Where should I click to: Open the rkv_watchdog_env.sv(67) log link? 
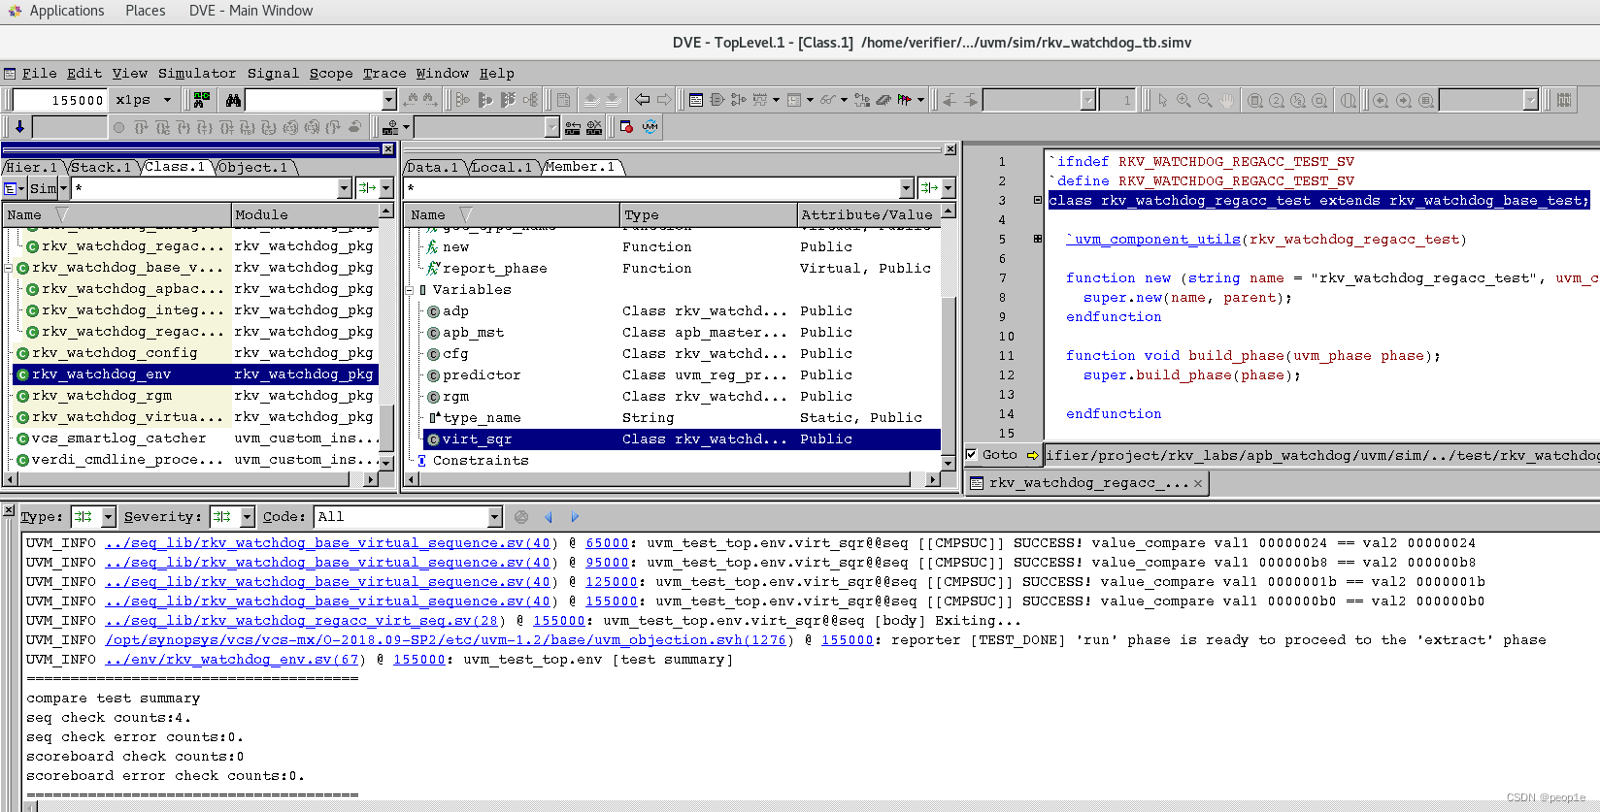235,660
